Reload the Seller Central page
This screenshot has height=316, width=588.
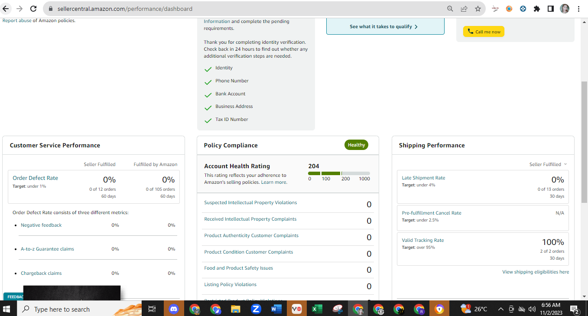pos(33,9)
